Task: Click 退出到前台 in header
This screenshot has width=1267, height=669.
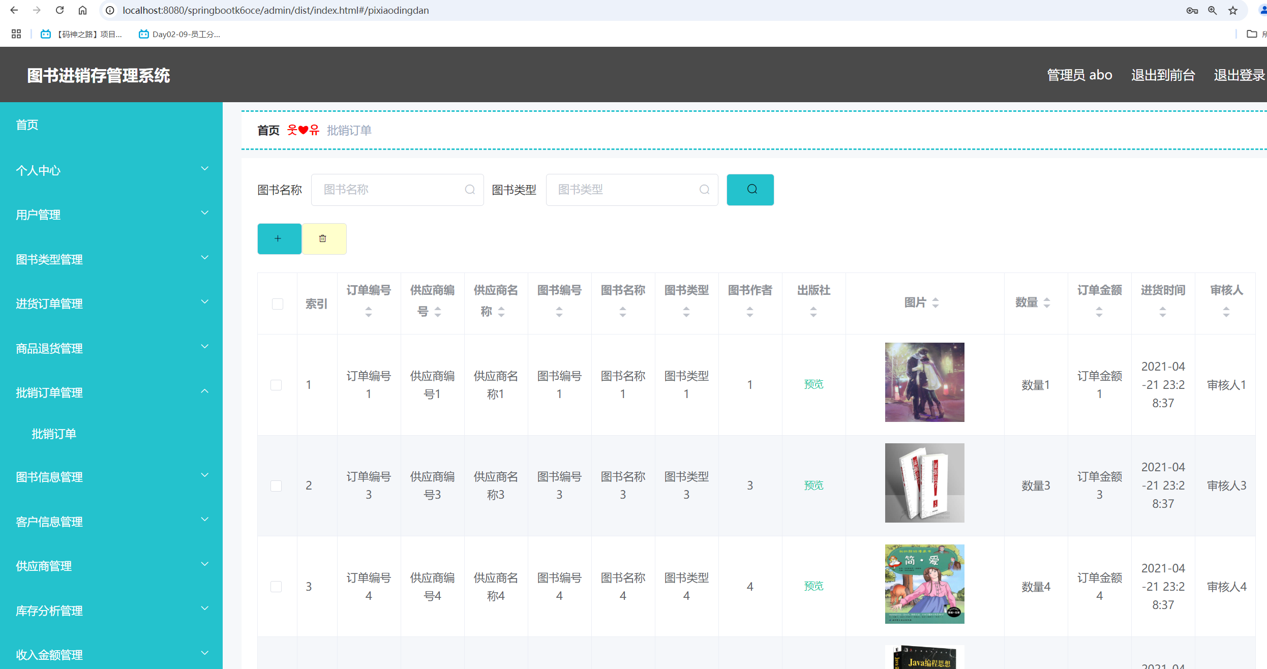Action: (1163, 75)
